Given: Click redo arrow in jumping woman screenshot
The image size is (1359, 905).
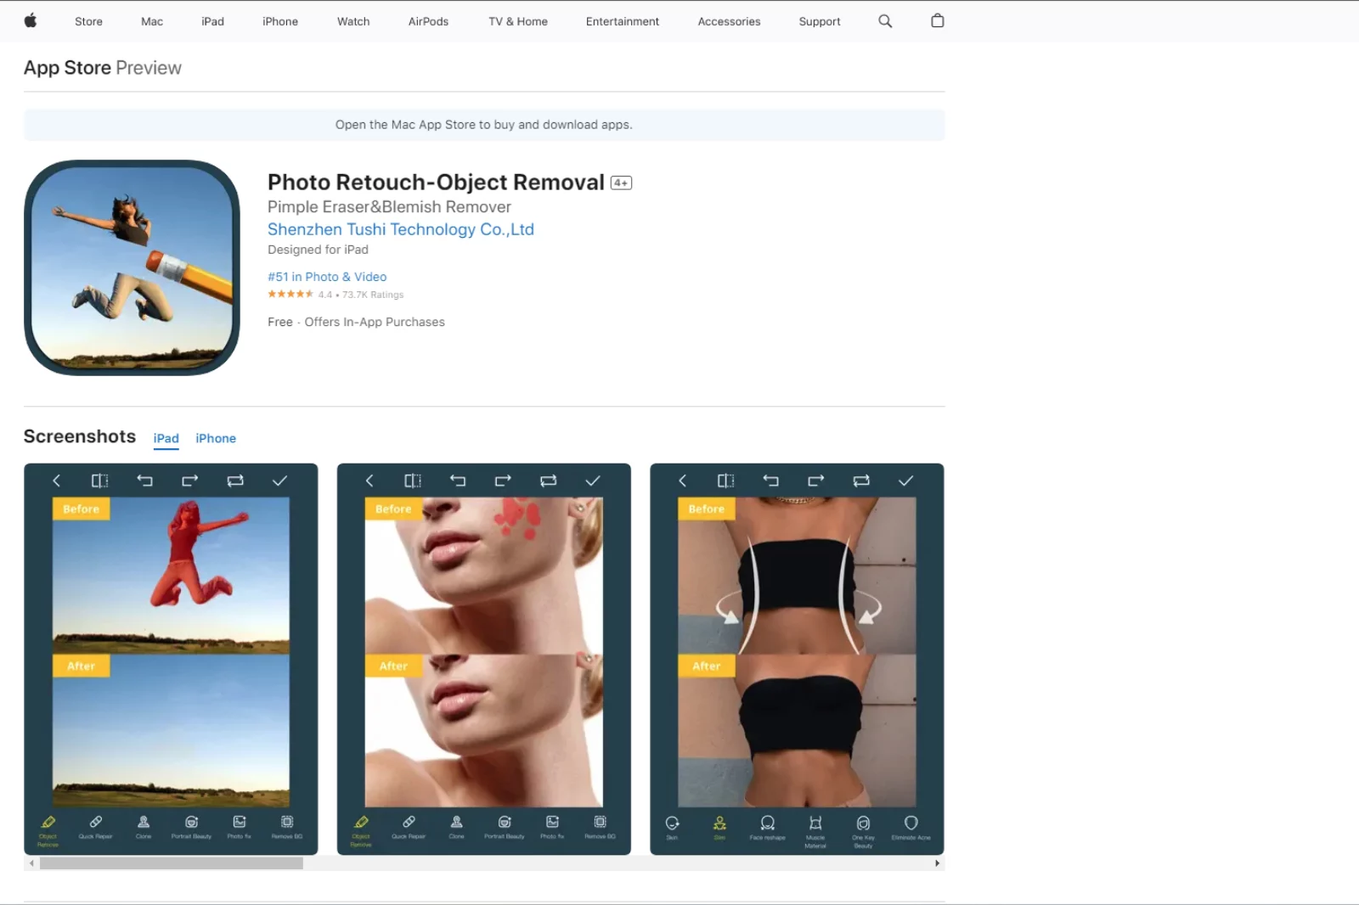Looking at the screenshot, I should coord(190,481).
